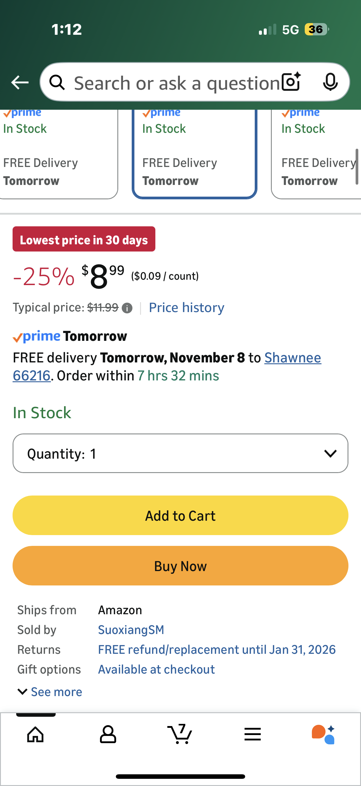This screenshot has height=786, width=361.
Task: Tap the microphone voice search icon
Action: 330,82
